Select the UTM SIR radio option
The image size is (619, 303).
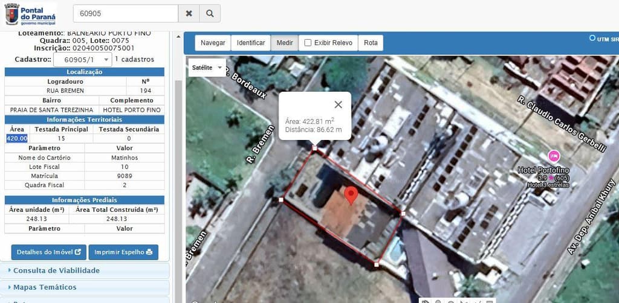592,38
